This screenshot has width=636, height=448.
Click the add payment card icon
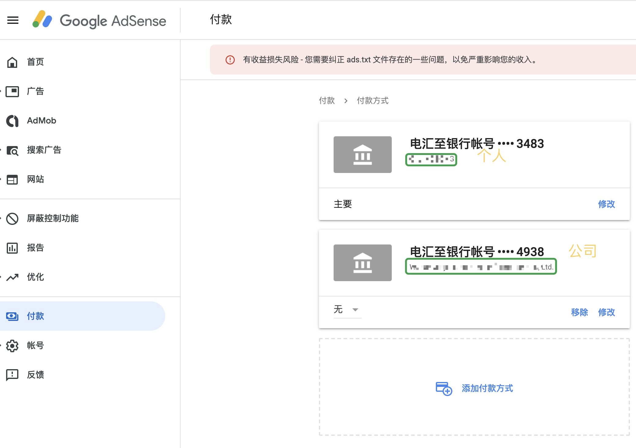coord(444,388)
